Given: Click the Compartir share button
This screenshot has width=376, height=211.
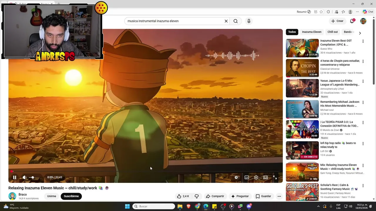Looking at the screenshot, I should tap(215, 196).
